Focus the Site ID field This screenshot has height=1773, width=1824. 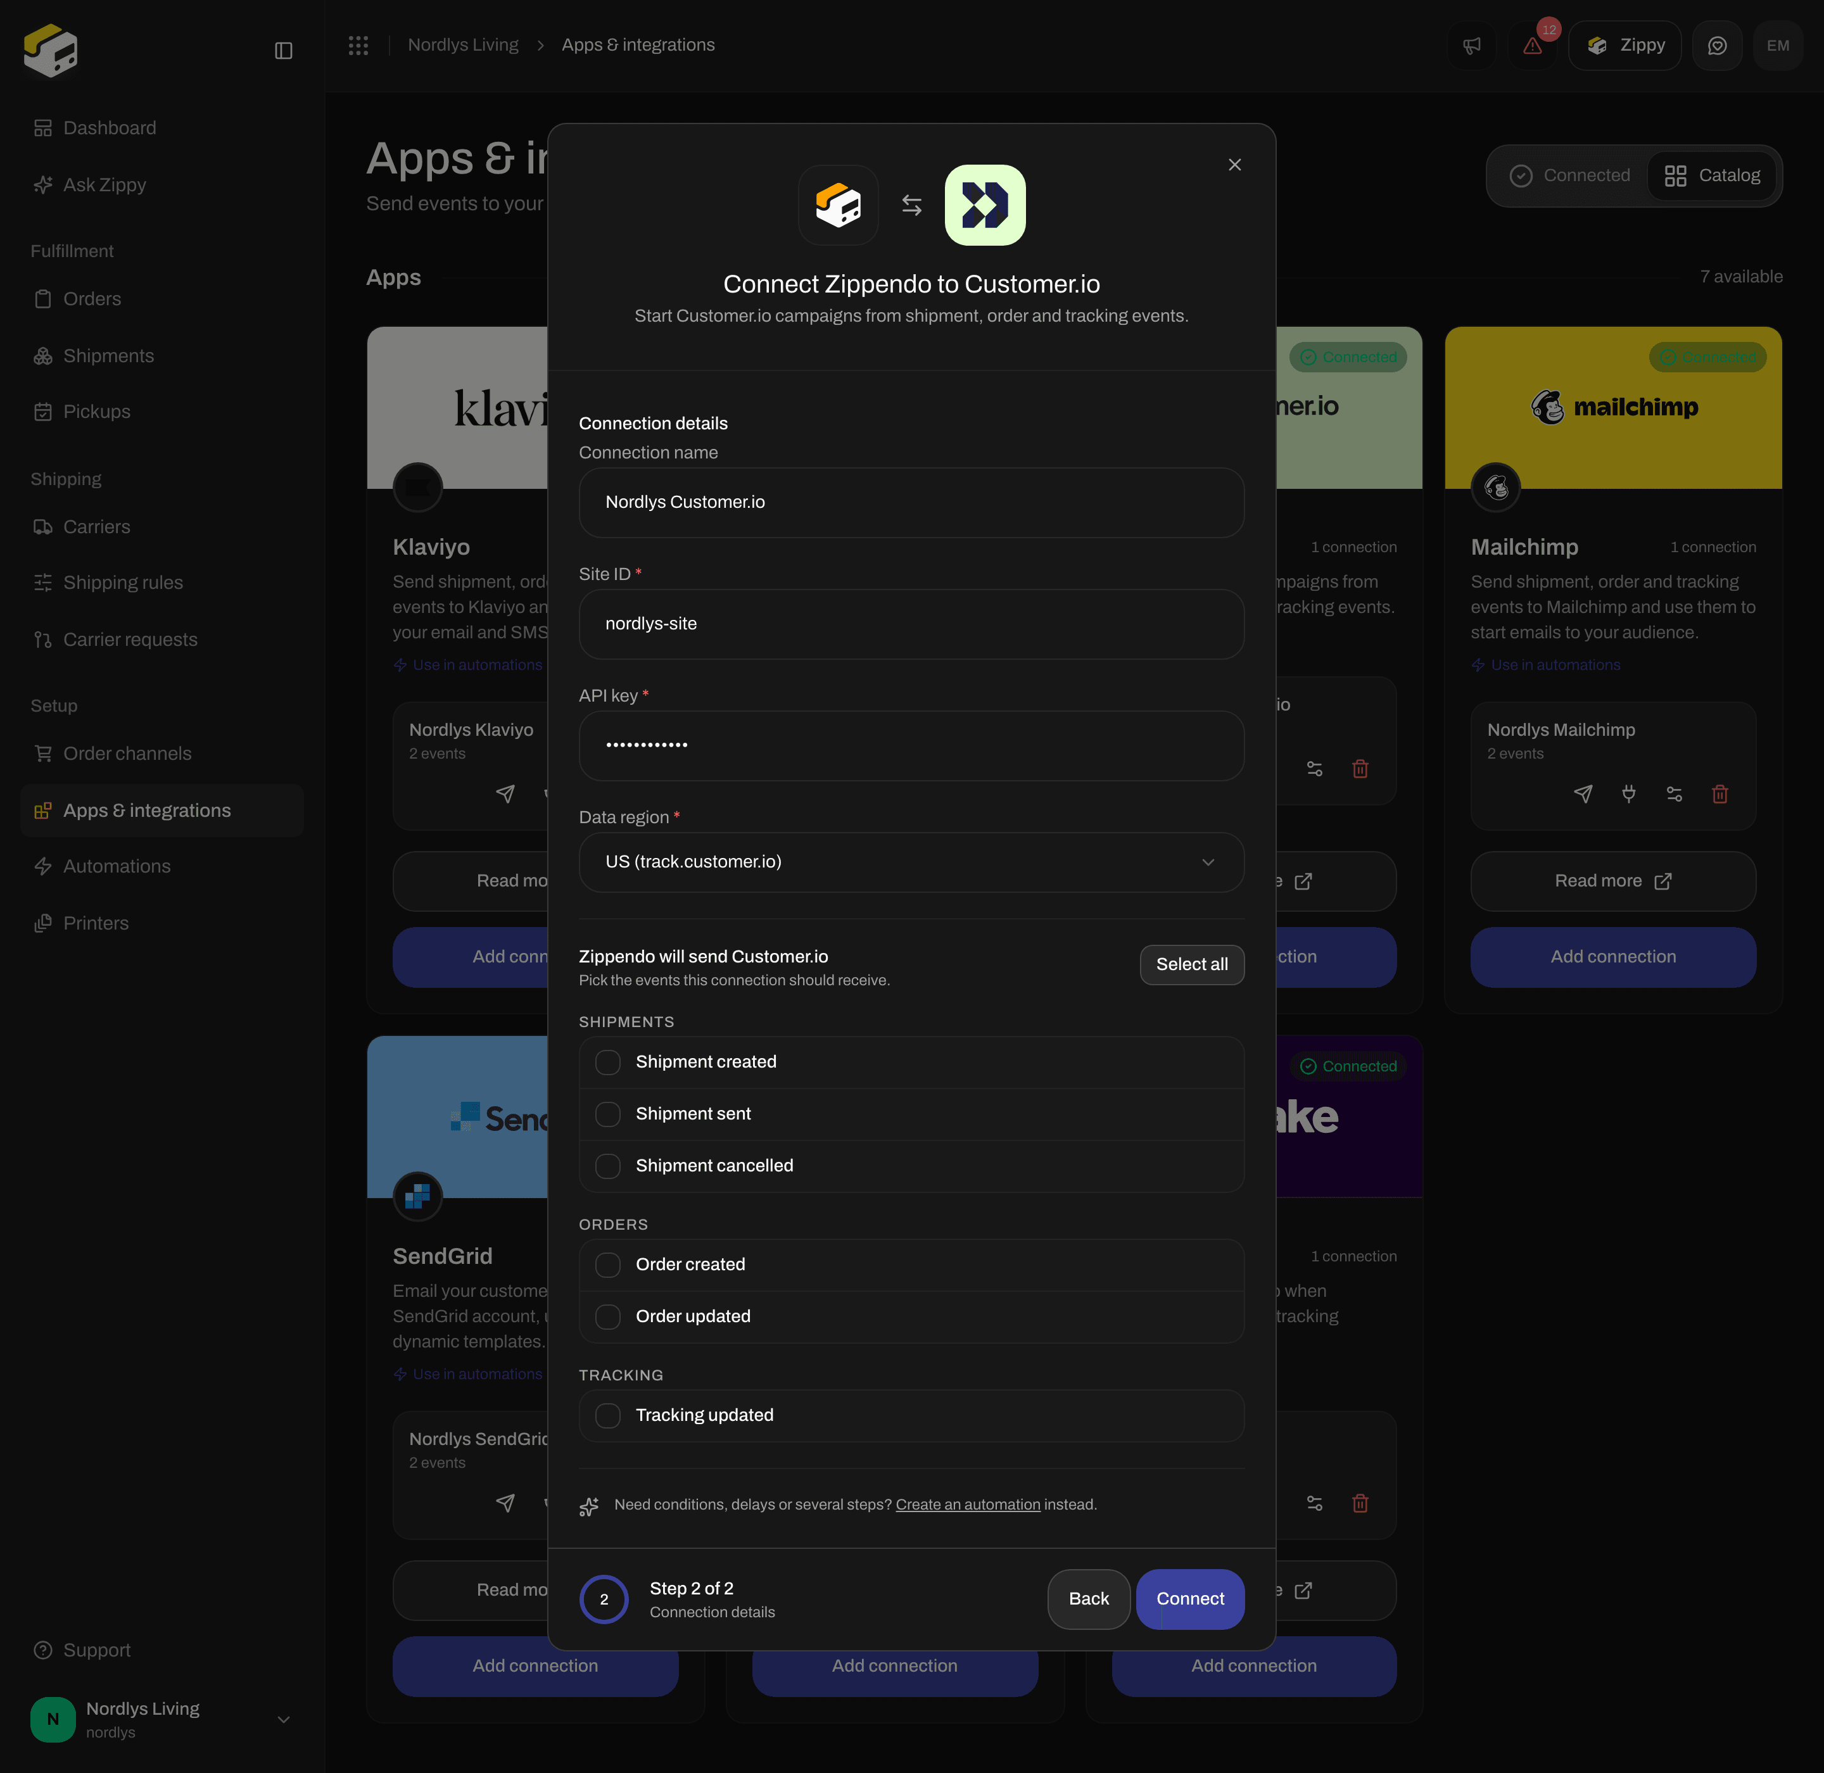click(911, 624)
